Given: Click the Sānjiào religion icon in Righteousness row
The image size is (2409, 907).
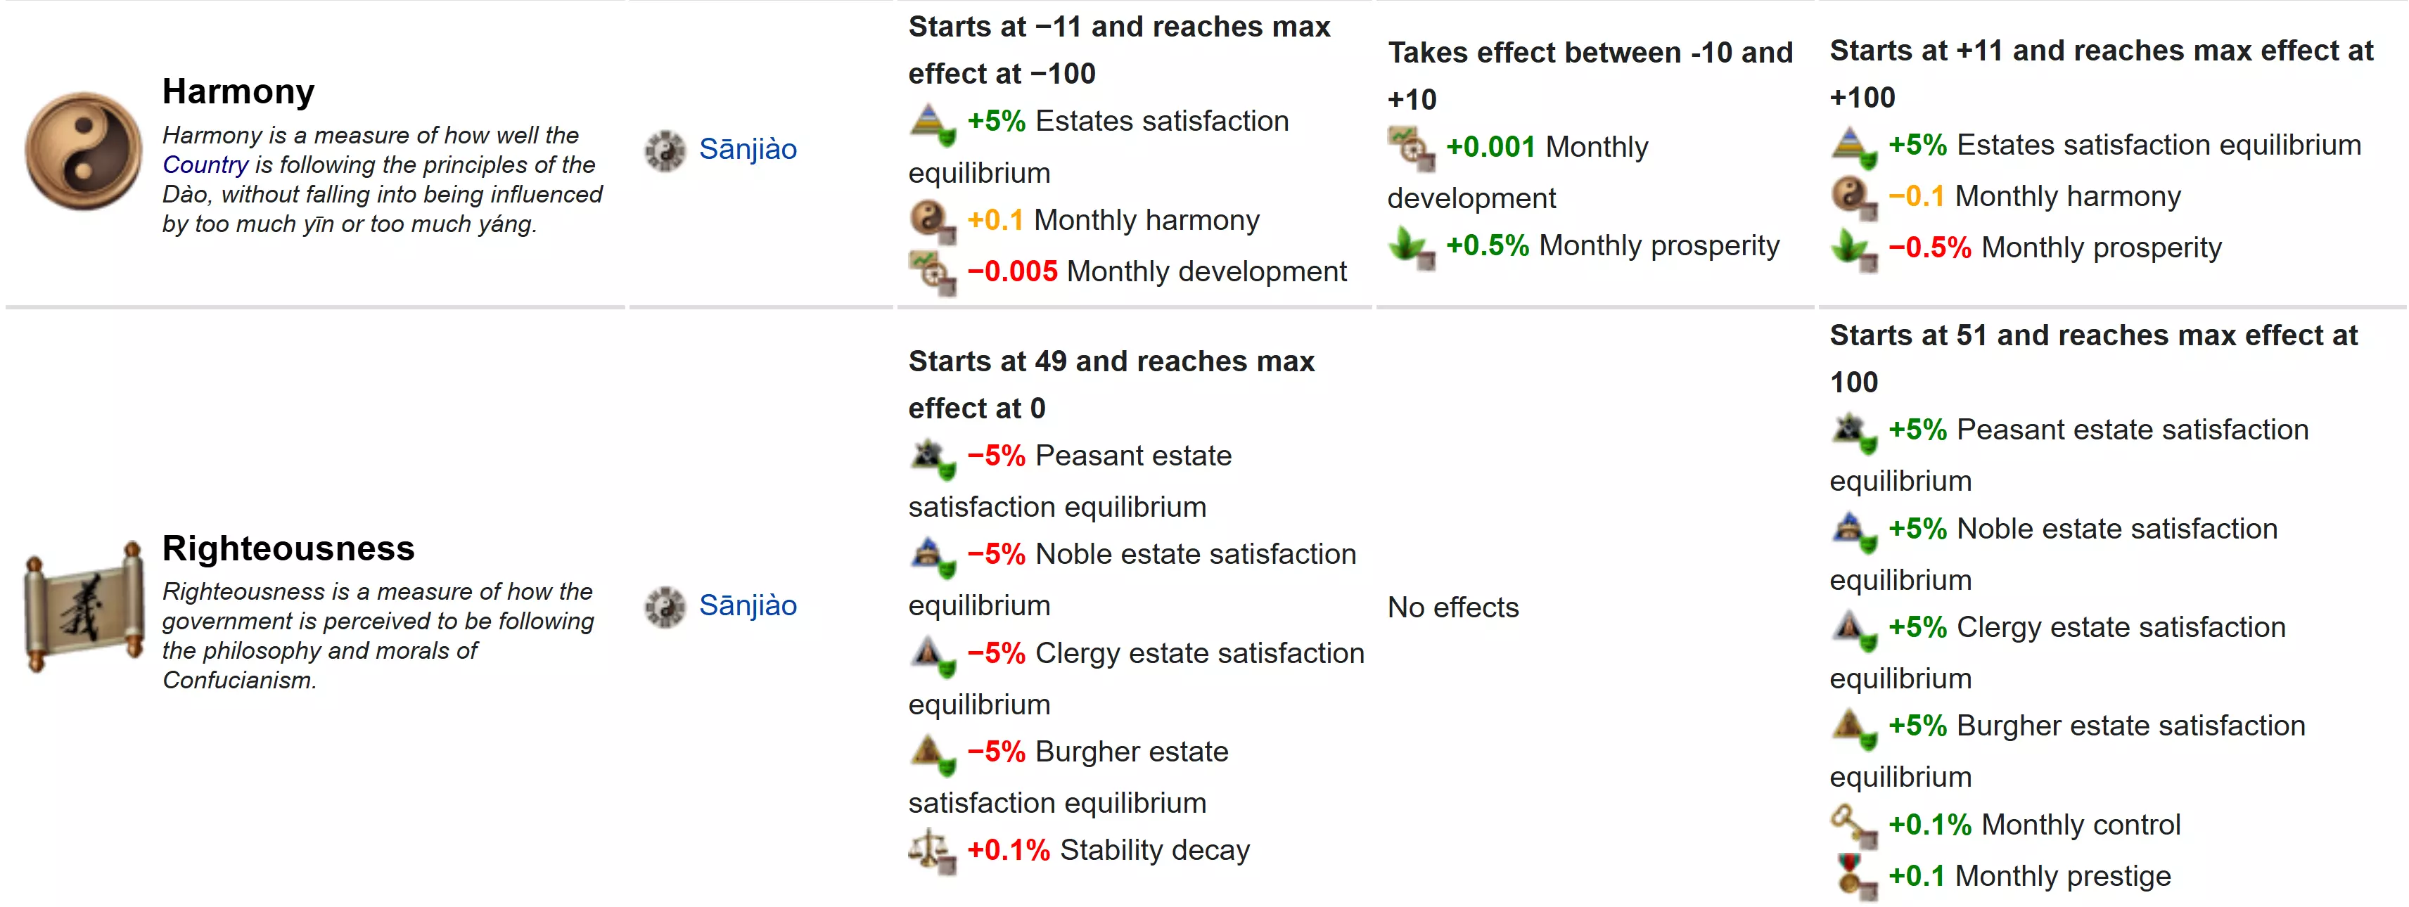Looking at the screenshot, I should coord(665,607).
